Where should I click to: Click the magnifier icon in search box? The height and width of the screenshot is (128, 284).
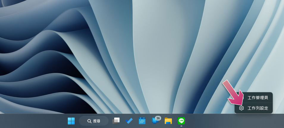(x=89, y=121)
